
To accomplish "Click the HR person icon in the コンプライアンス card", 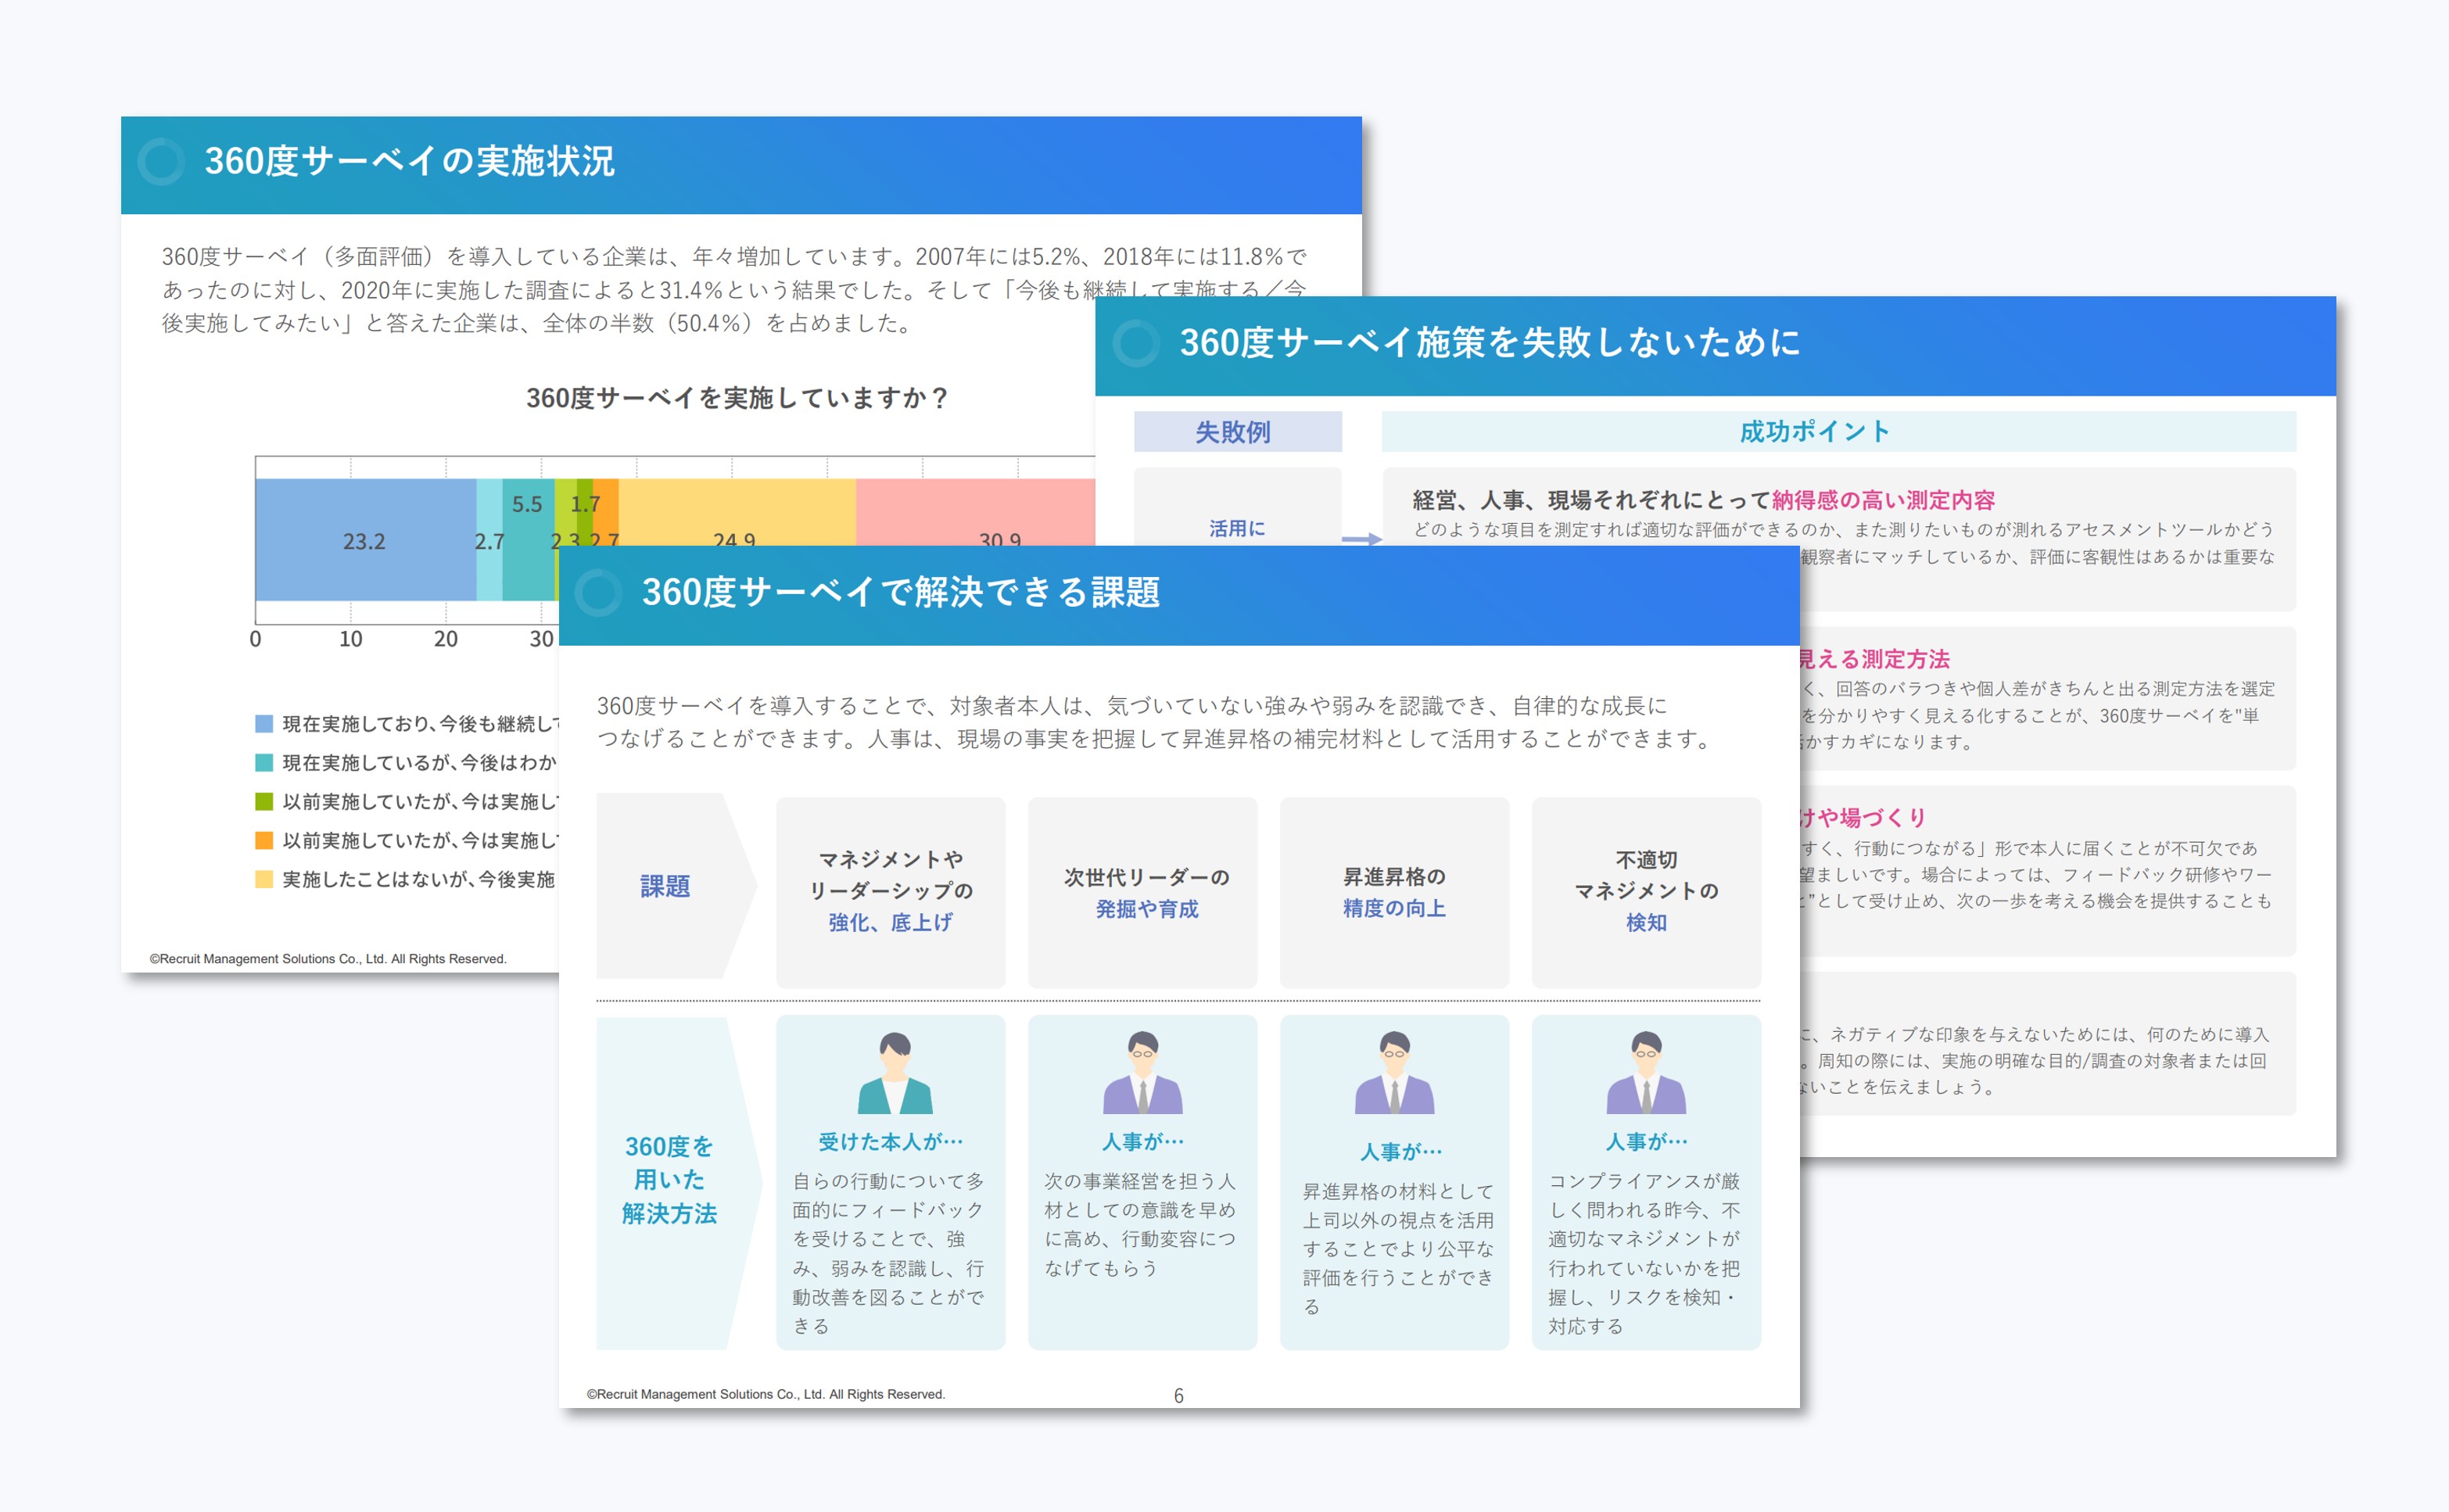I will 1646,1073.
